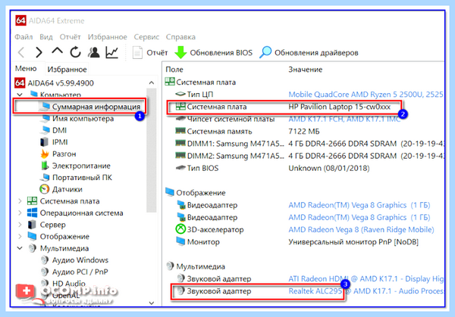This screenshot has height=317, width=455.
Task: Click battery icon beside Электропитание
Action: coord(45,166)
